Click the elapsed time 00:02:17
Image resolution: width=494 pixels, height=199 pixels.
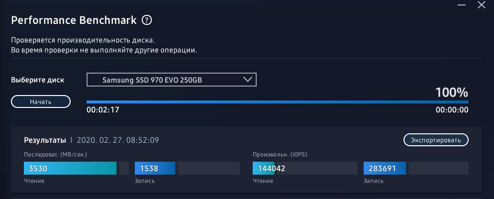[102, 110]
